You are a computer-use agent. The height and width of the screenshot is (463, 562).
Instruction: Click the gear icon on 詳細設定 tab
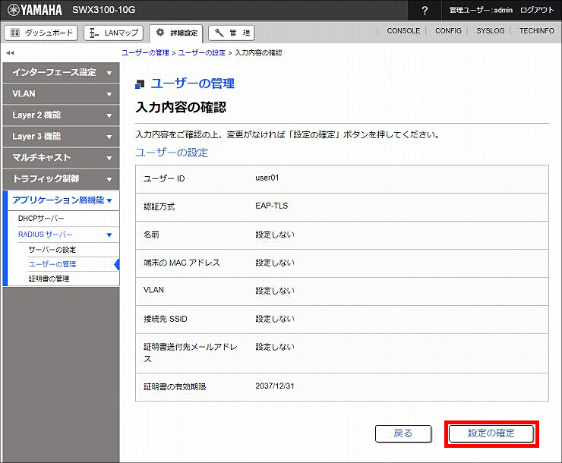(160, 33)
